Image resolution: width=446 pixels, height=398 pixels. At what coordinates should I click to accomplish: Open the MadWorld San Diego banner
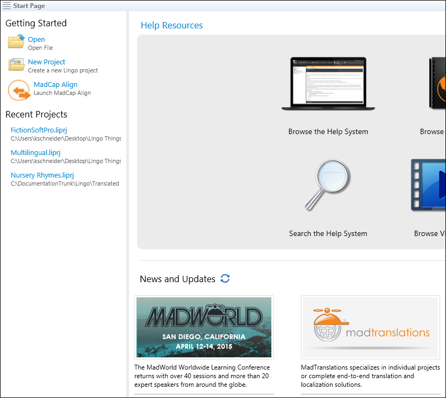[204, 327]
